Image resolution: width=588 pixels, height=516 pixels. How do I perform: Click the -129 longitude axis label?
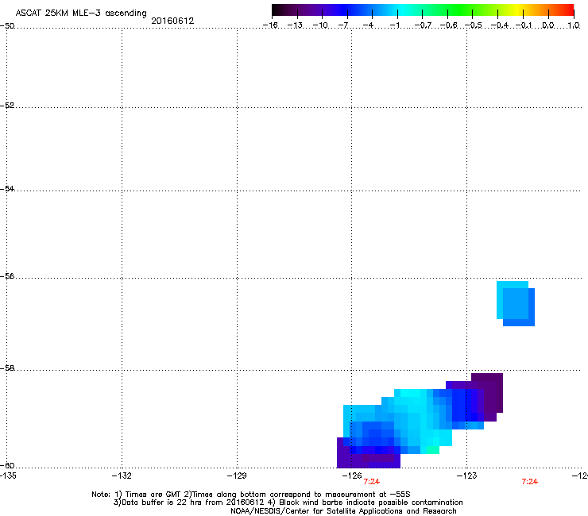237,476
